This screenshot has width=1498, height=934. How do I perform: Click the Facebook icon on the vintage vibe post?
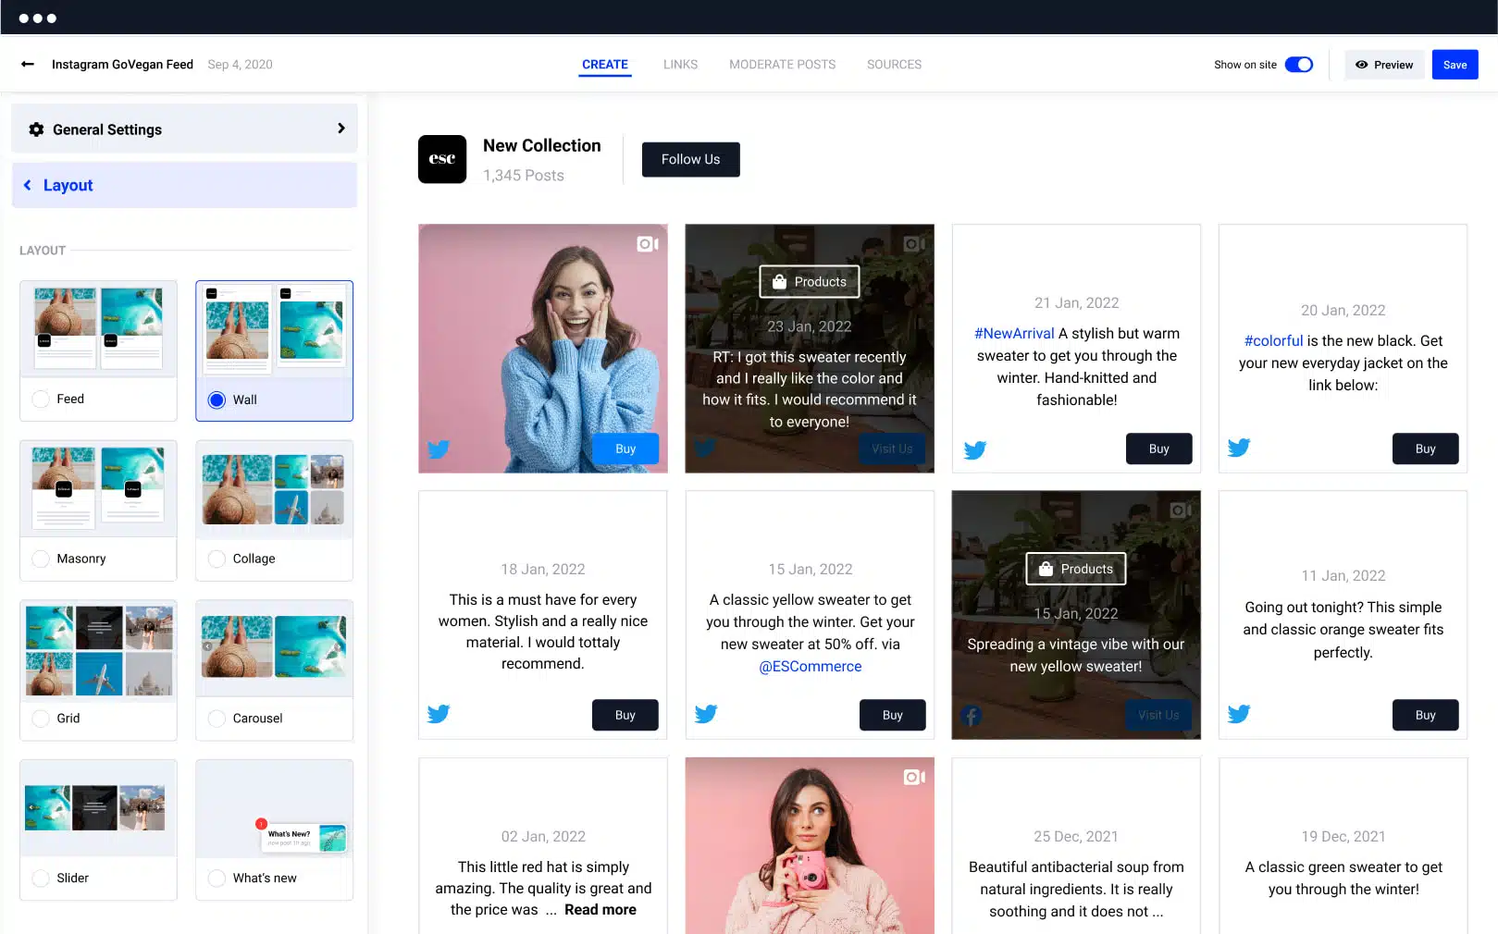coord(971,716)
